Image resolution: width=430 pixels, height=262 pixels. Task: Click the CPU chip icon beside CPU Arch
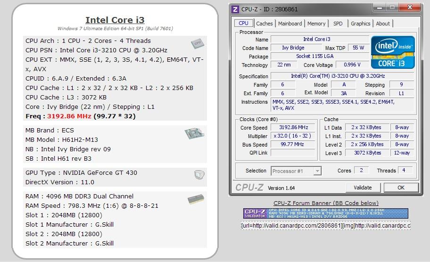pos(198,43)
